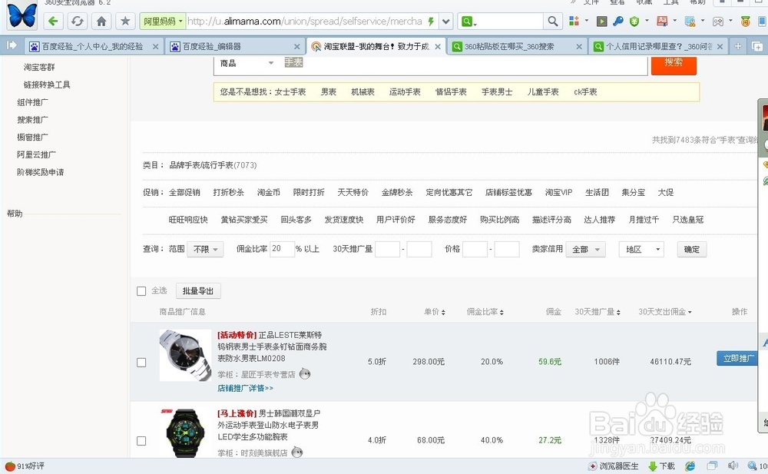Go back with the green arrow button

click(x=54, y=21)
